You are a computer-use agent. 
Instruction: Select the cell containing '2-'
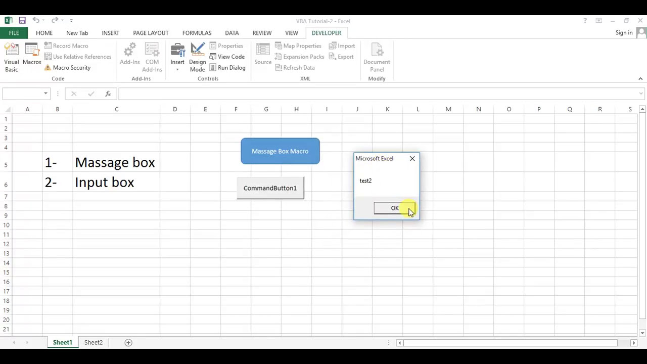pos(58,183)
